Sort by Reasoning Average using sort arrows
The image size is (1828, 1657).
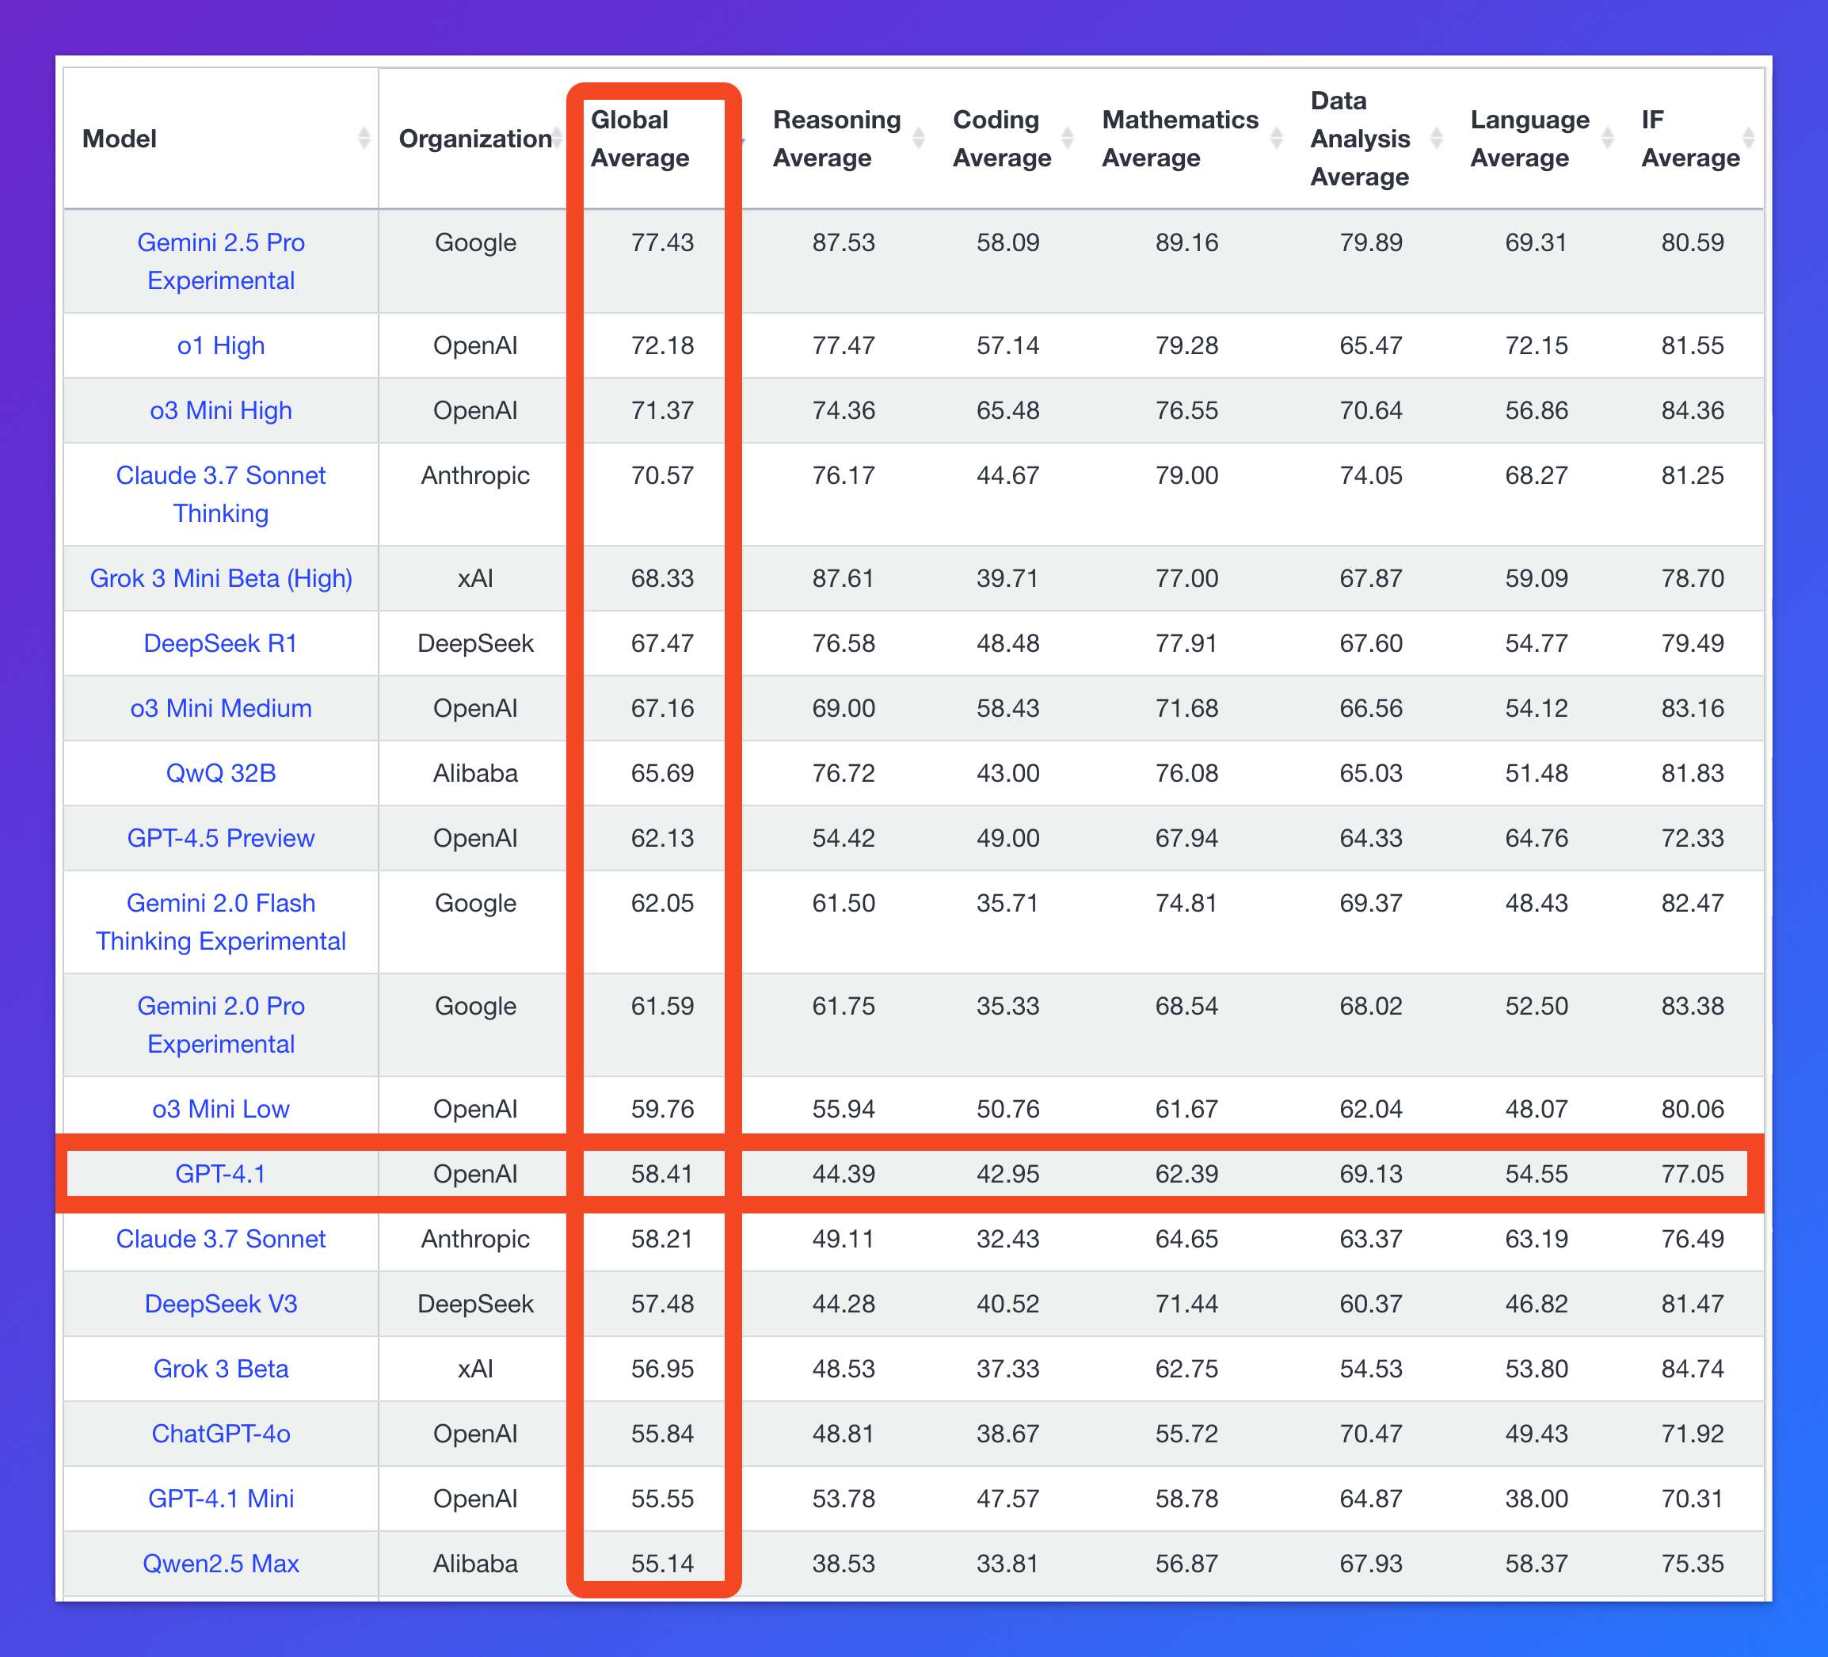pos(918,138)
